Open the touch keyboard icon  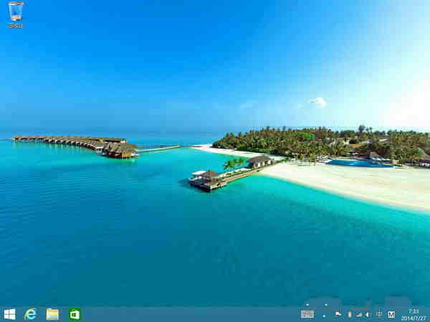coord(307,314)
